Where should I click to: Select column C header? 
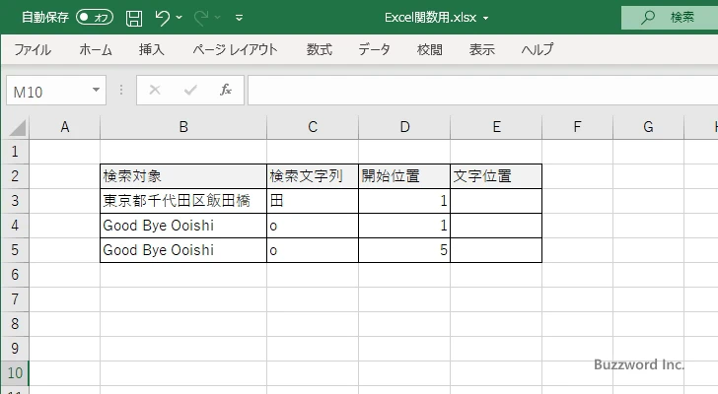pos(313,127)
